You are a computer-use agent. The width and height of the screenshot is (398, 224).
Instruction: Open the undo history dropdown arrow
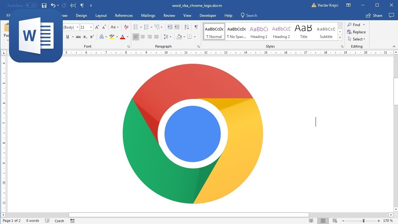point(58,6)
